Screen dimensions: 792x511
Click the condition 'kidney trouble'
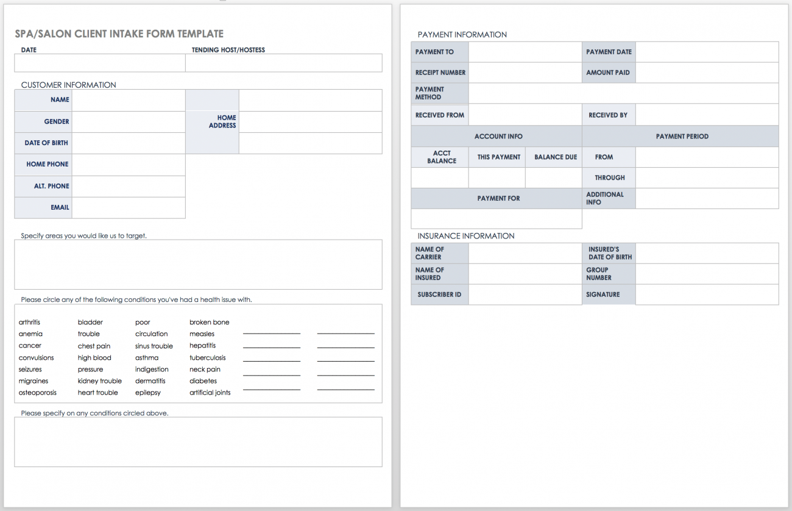pyautogui.click(x=100, y=381)
